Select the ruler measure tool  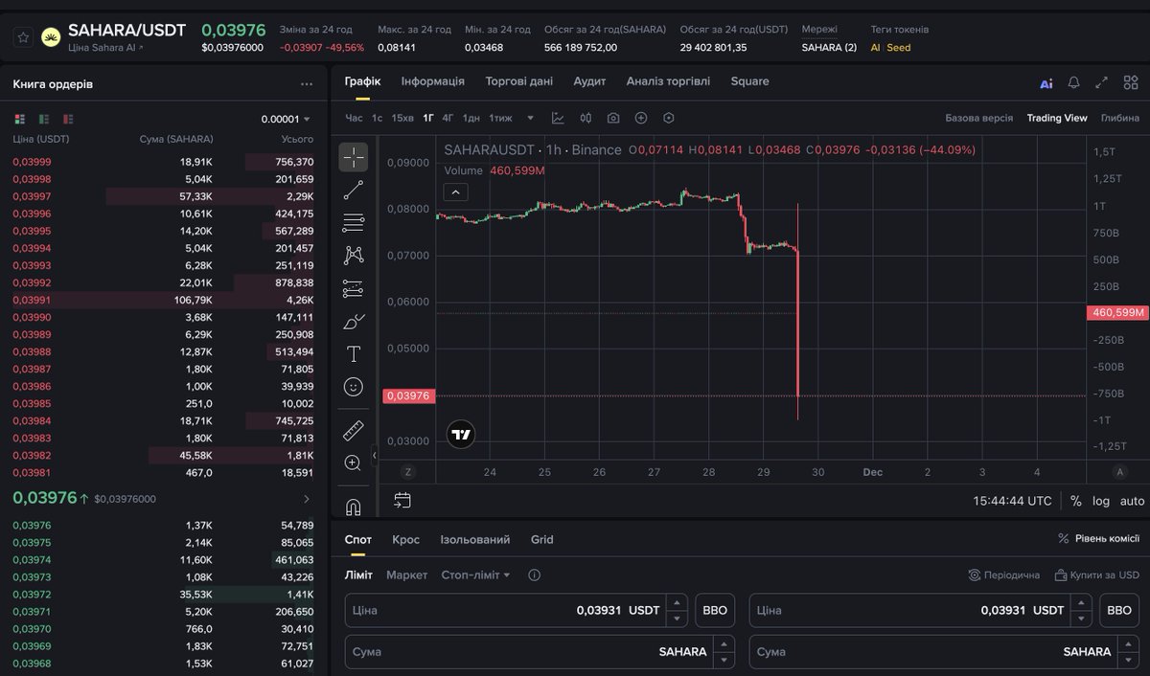pos(354,430)
